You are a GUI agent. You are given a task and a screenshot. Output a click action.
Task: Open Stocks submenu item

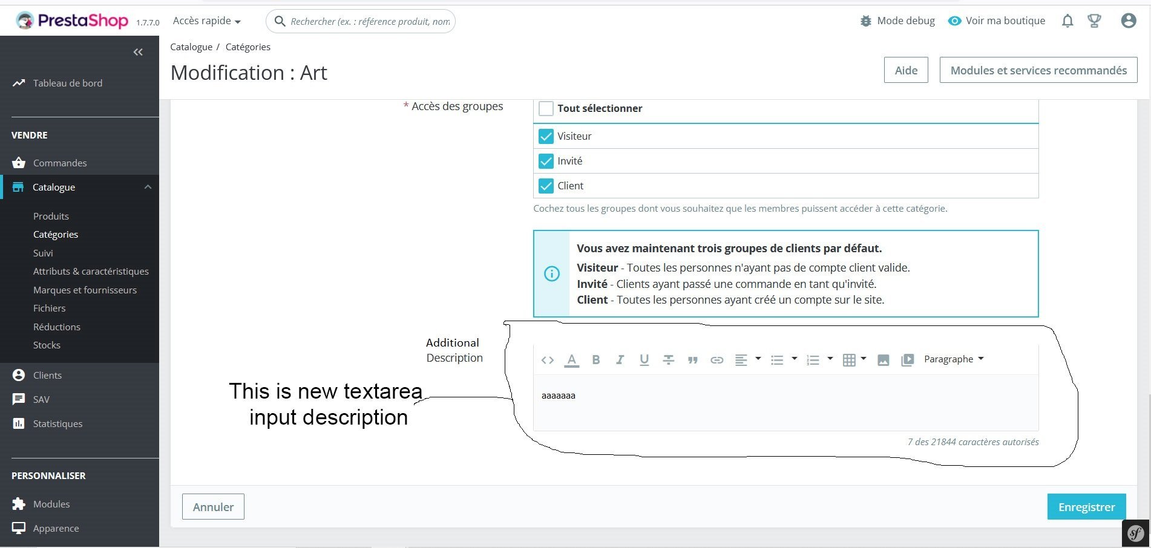(47, 345)
